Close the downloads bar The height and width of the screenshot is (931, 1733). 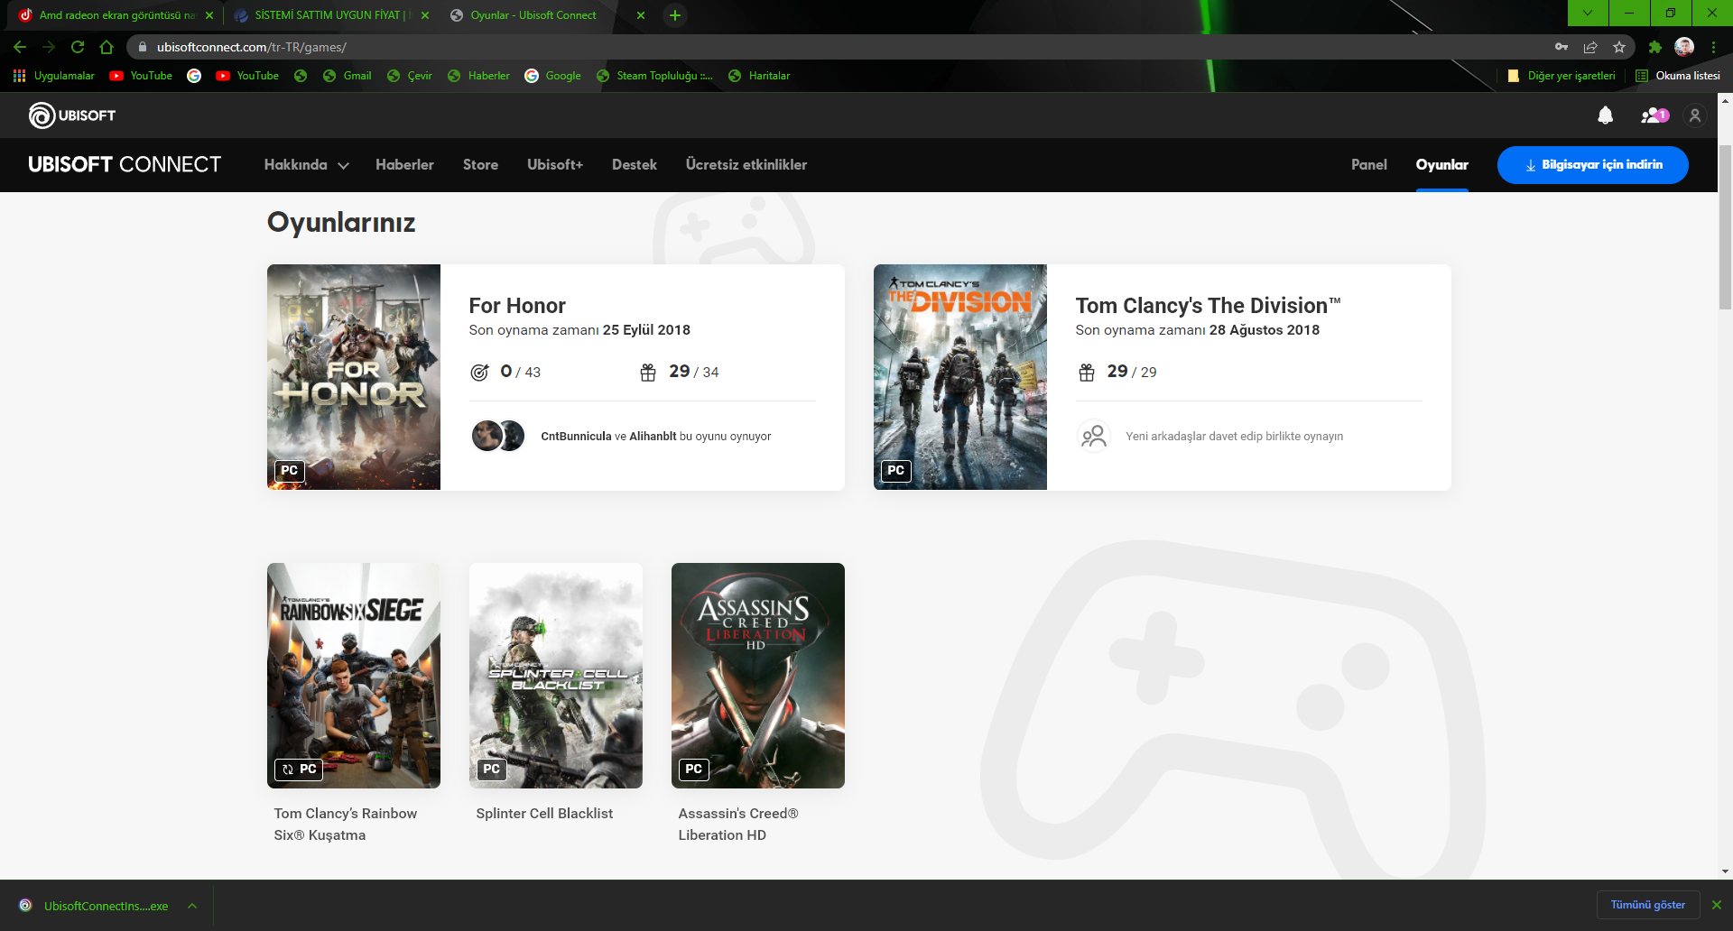[1717, 905]
